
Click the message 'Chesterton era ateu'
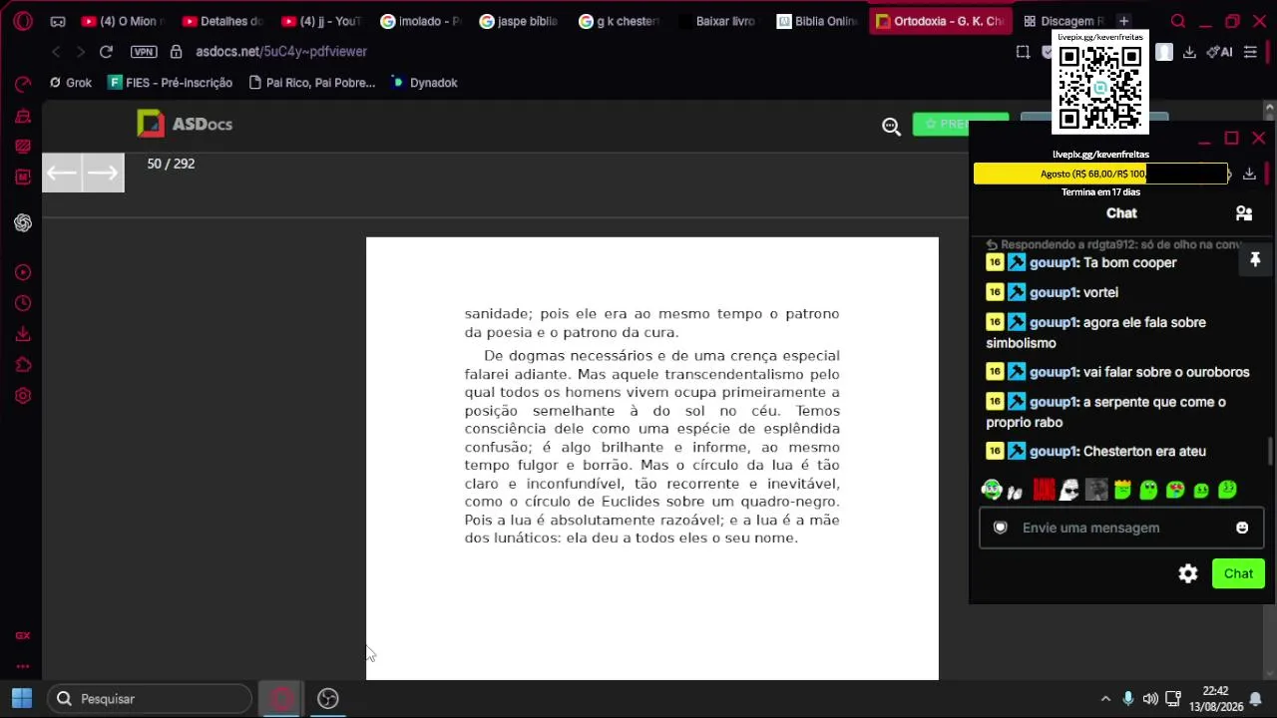click(x=1144, y=452)
